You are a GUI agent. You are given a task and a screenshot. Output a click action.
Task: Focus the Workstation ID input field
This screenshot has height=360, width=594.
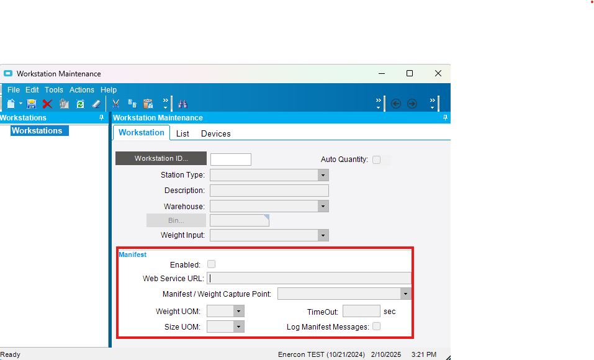[231, 160]
